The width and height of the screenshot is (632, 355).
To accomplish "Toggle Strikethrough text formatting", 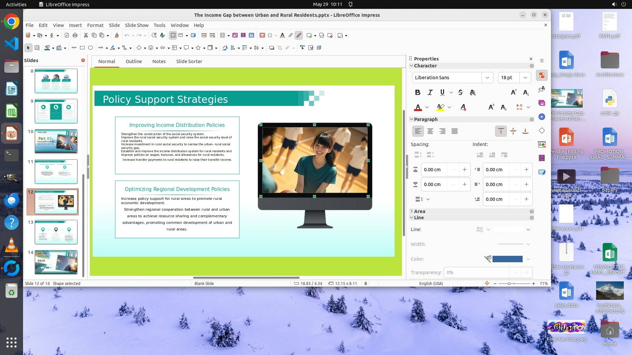I will click(x=461, y=92).
